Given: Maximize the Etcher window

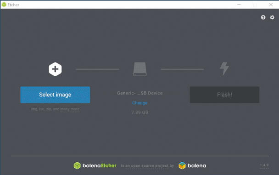Looking at the screenshot, I should click(255, 5).
